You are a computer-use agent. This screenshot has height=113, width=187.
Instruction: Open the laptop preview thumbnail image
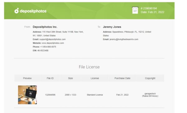27,95
